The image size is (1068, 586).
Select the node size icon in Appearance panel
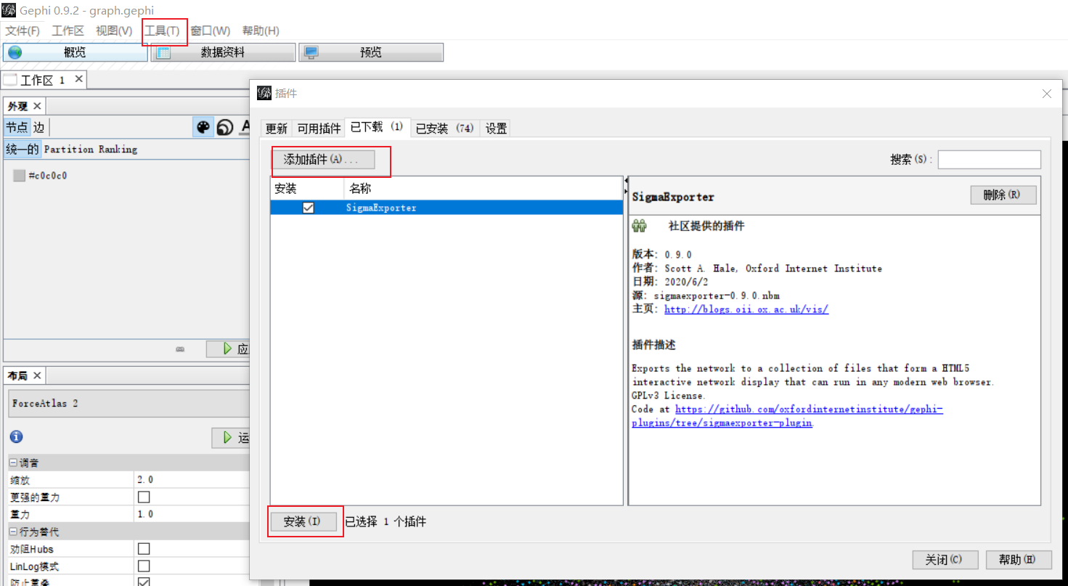225,128
